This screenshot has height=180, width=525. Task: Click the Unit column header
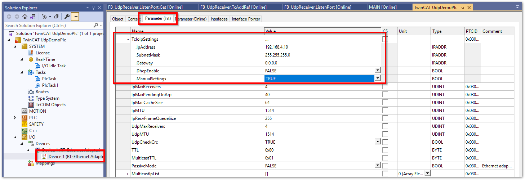(x=414, y=31)
